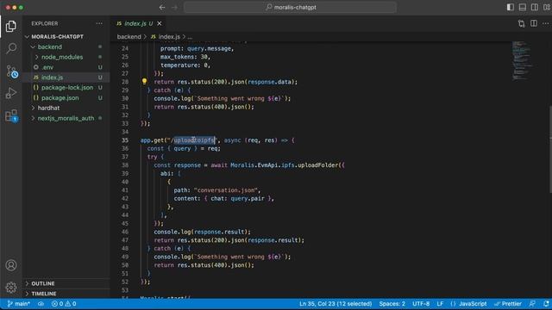552x310 pixels.
Task: Change encoding via UTF-8
Action: click(x=421, y=304)
